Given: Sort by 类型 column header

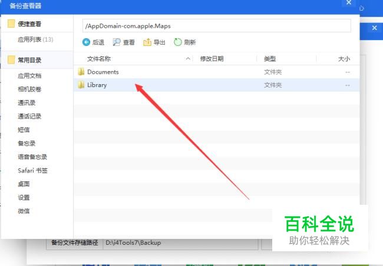Looking at the screenshot, I should tap(270, 59).
